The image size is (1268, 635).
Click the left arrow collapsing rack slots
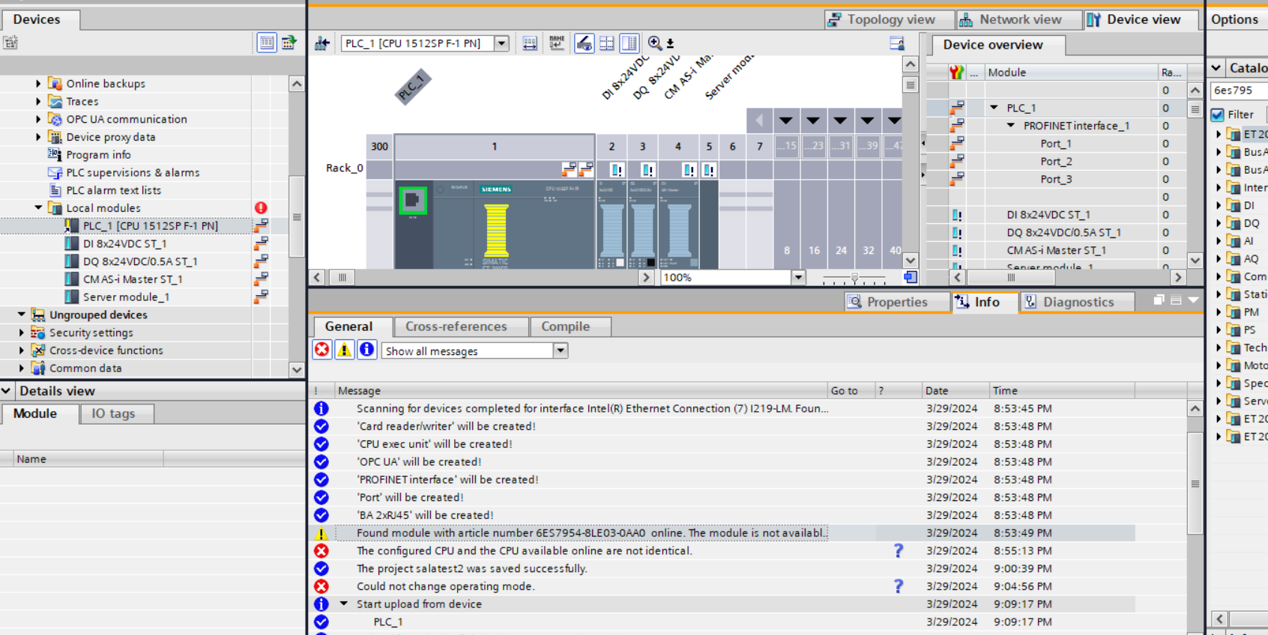[759, 120]
